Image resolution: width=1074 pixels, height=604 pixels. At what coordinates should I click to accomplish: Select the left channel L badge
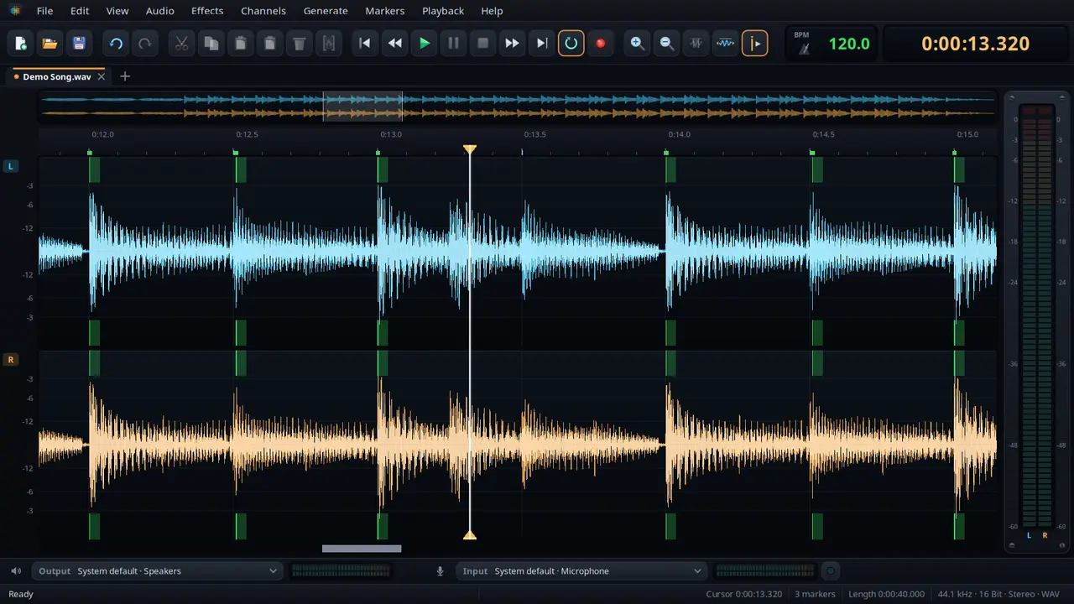(11, 166)
